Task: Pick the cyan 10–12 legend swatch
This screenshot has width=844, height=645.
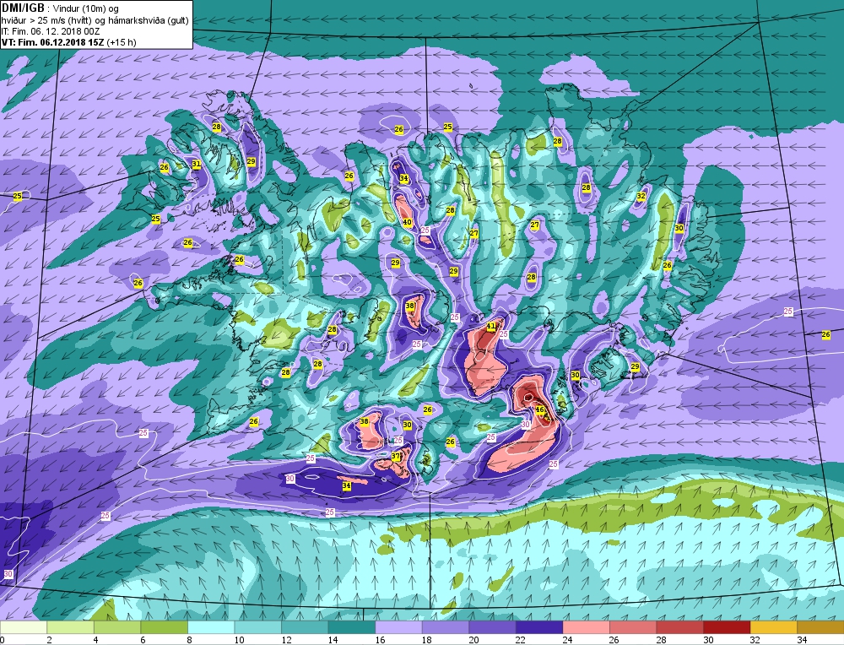Action: 257,627
